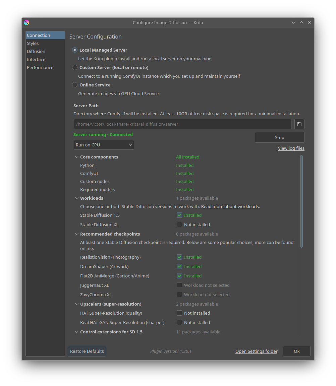Click the Server Path text field
The height and width of the screenshot is (386, 336).
(x=182, y=124)
